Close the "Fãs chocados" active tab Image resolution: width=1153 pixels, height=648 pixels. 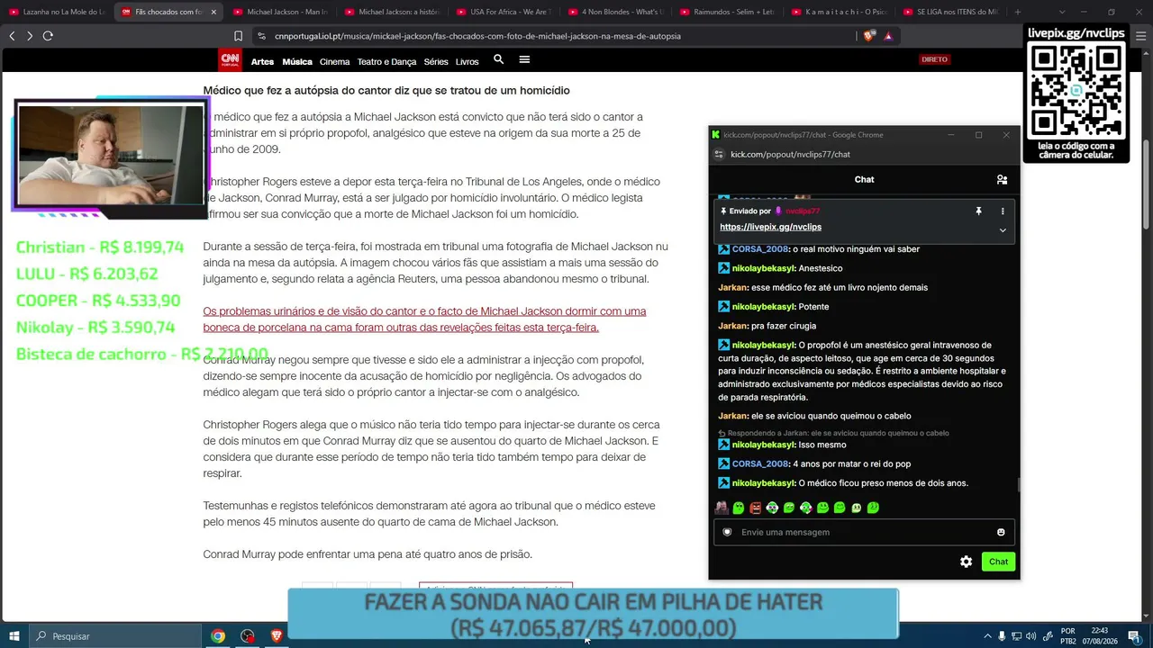(x=213, y=12)
